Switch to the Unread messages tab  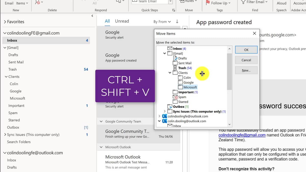pyautogui.click(x=122, y=21)
